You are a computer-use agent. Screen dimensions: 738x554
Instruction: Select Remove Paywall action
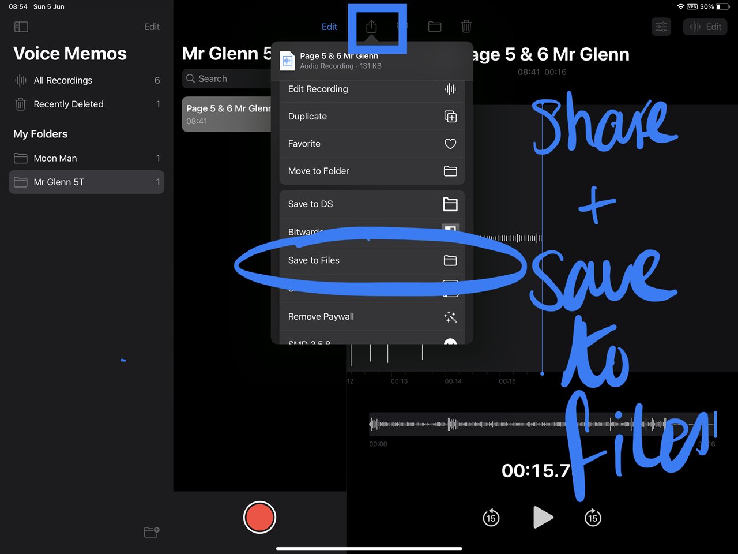point(372,316)
